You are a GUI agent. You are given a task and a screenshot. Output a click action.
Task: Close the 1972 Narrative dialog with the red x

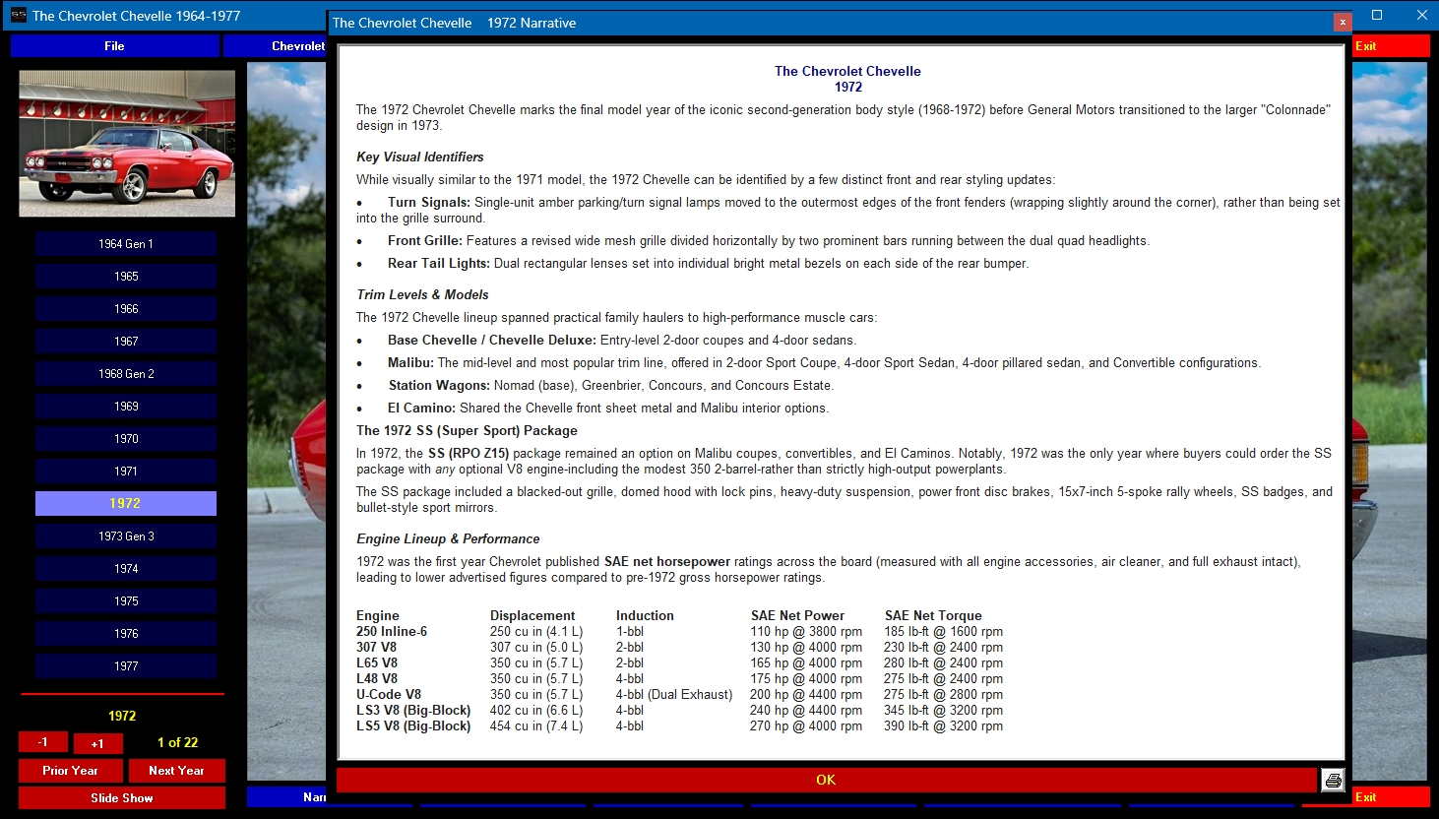tap(1343, 22)
